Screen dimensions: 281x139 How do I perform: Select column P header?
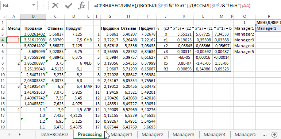tap(269, 16)
